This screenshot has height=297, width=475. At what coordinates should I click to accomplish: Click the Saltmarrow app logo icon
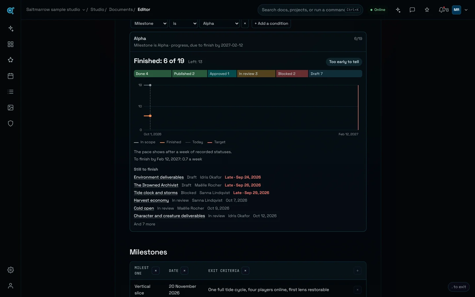coord(11,11)
